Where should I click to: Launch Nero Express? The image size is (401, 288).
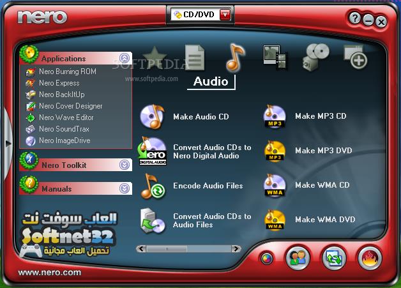click(59, 83)
